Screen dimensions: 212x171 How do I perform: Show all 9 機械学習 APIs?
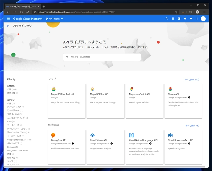[192, 126]
